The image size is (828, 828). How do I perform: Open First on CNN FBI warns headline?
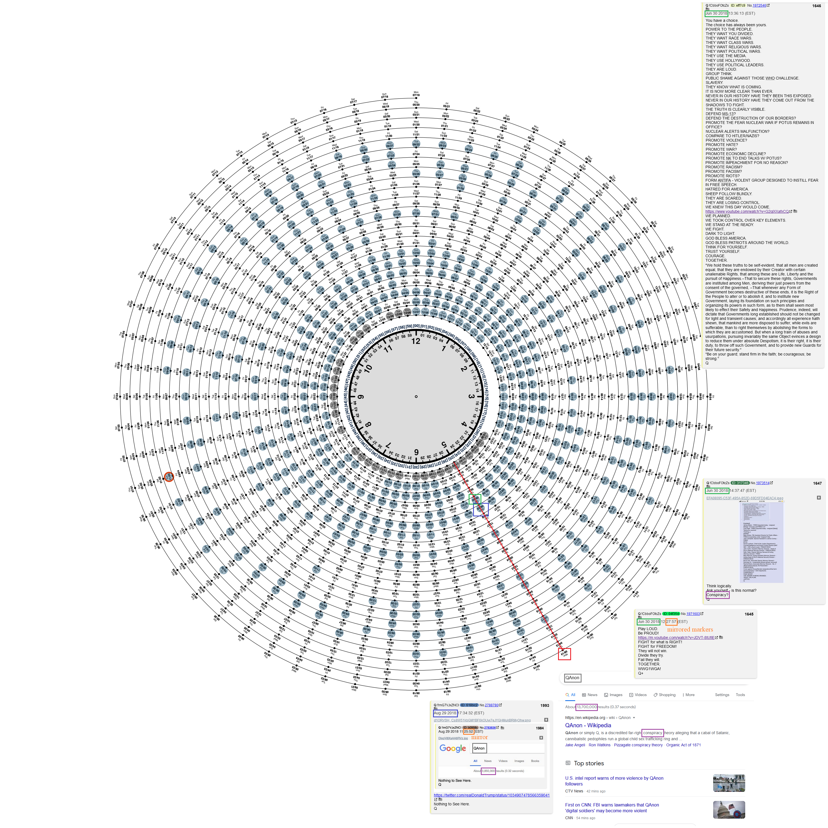pyautogui.click(x=612, y=808)
